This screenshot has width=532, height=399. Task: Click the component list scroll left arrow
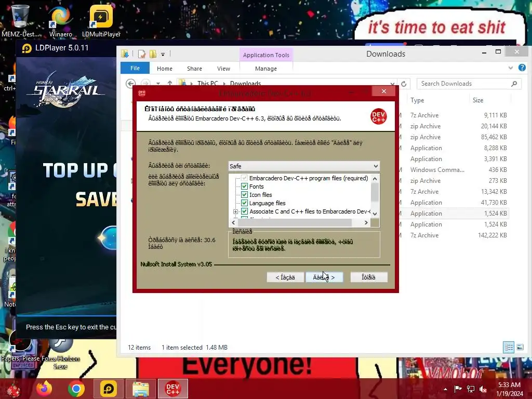233,222
